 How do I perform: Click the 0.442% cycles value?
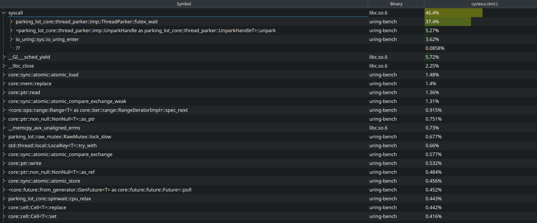[433, 207]
